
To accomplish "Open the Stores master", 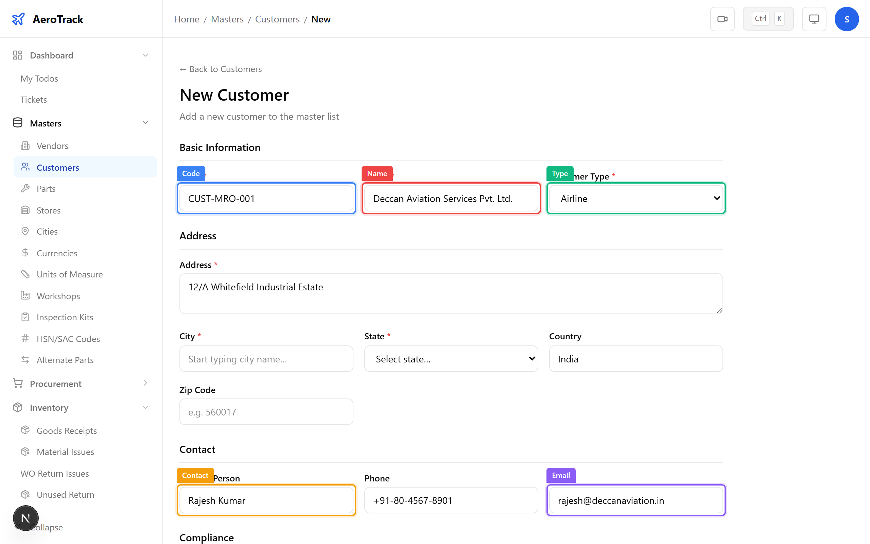I will (48, 210).
